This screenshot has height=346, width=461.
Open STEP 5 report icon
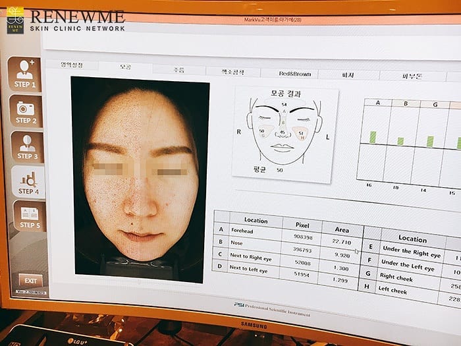click(x=30, y=216)
